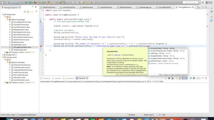Open the Problems view tab
214x120 pixels.
(45, 78)
